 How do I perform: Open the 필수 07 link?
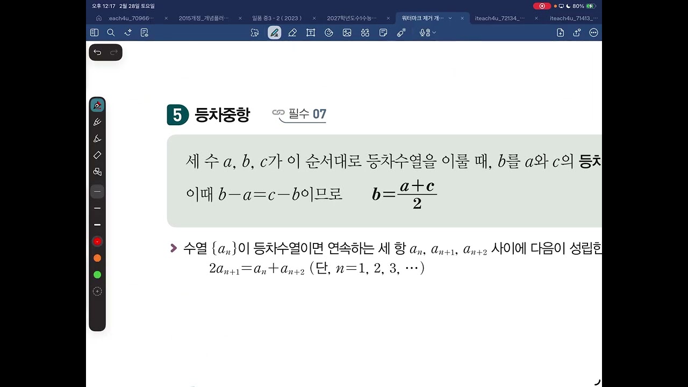(299, 114)
